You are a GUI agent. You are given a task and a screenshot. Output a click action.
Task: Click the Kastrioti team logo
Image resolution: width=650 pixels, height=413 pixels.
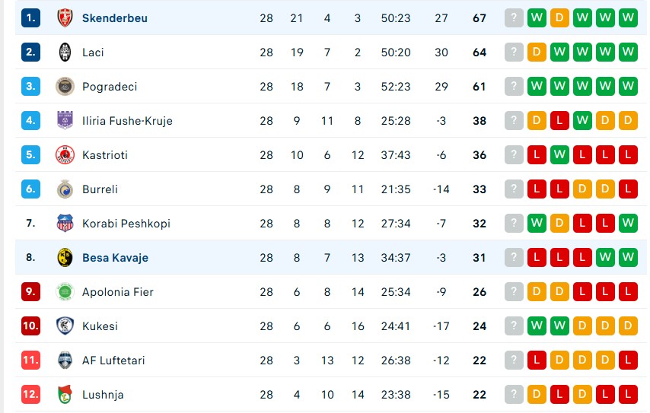[65, 155]
